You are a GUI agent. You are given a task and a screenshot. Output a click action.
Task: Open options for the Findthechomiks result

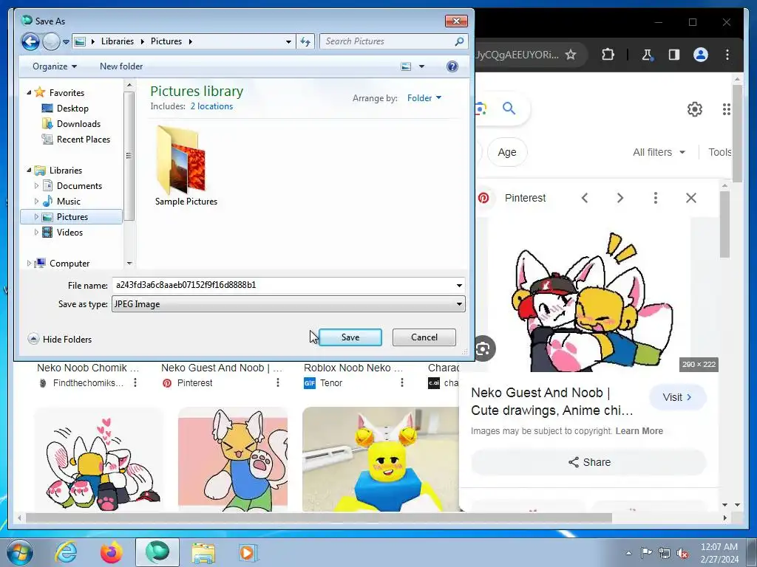click(135, 383)
